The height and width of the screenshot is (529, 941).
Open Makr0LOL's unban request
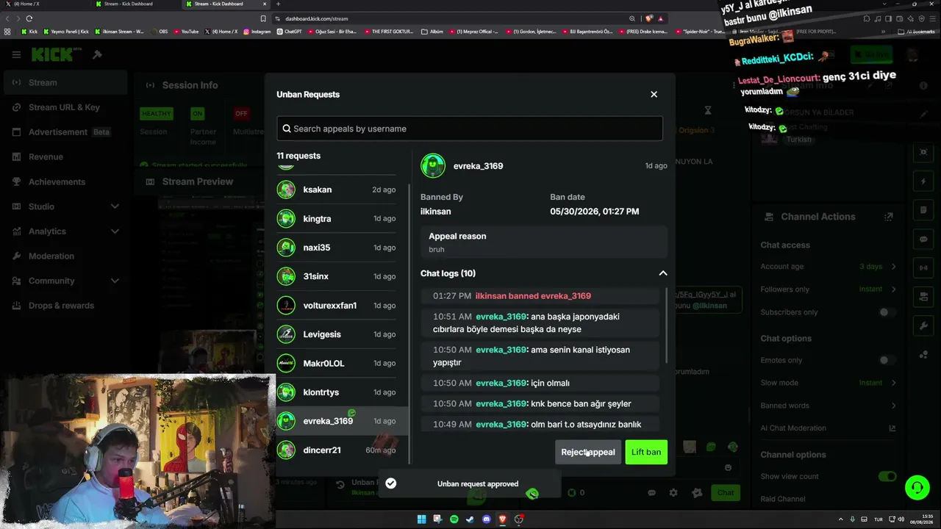coord(338,363)
